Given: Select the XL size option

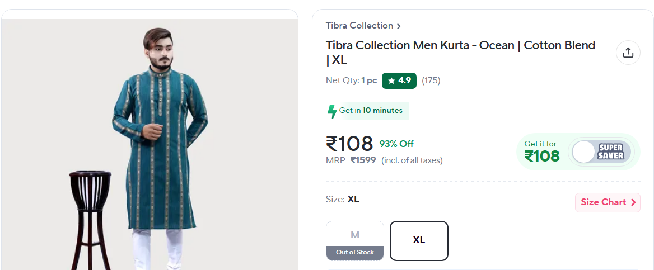Looking at the screenshot, I should 419,240.
